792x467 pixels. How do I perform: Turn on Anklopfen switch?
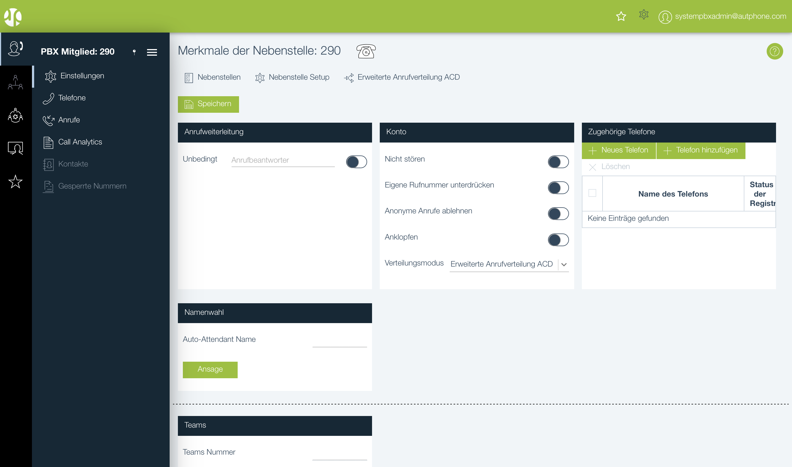click(558, 240)
